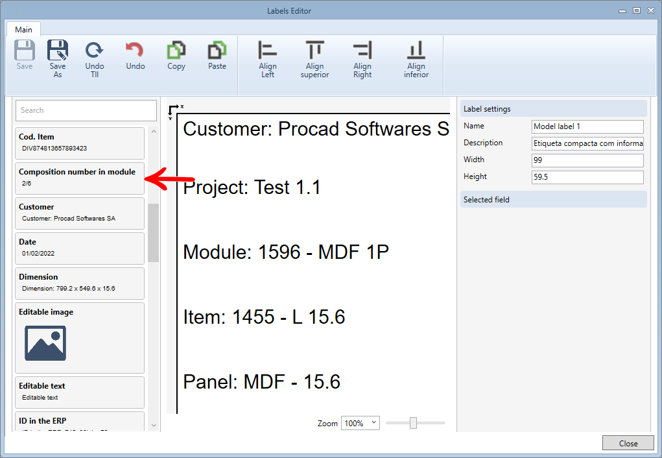Click the Save icon in the ribbon
This screenshot has height=458, width=662.
25,51
